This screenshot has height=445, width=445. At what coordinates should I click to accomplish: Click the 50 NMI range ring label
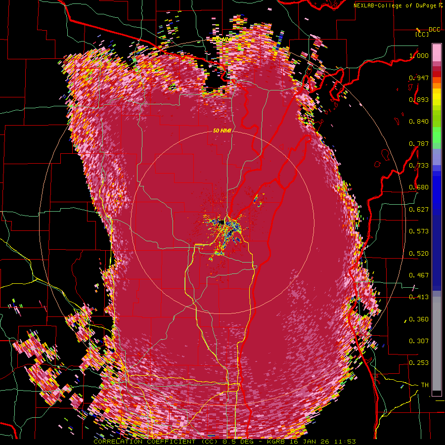point(222,131)
